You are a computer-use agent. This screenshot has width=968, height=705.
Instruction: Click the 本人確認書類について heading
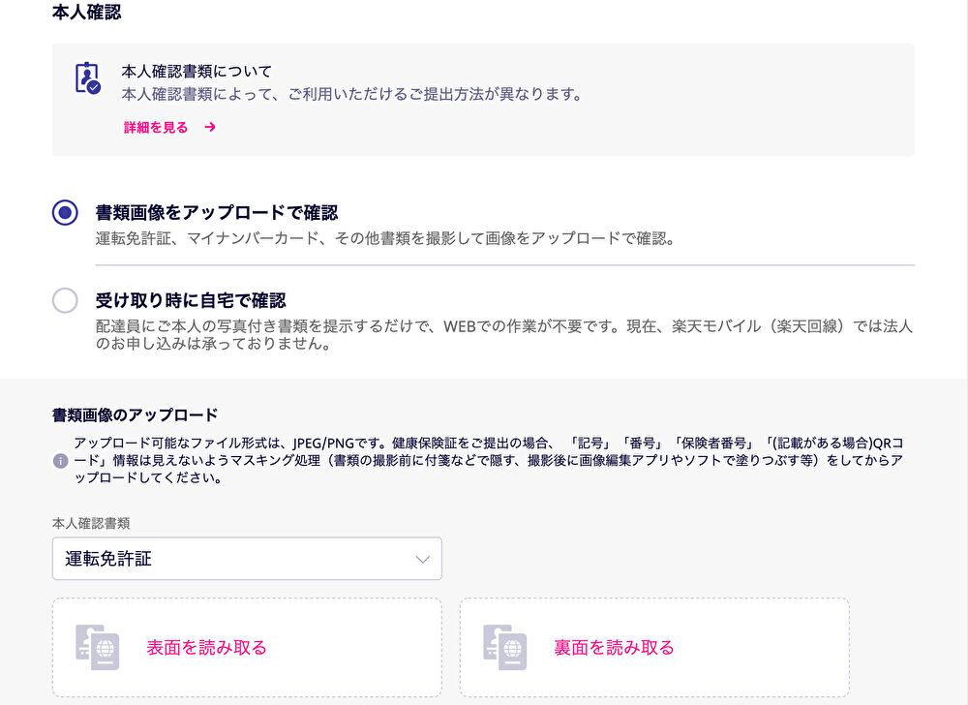(x=197, y=72)
